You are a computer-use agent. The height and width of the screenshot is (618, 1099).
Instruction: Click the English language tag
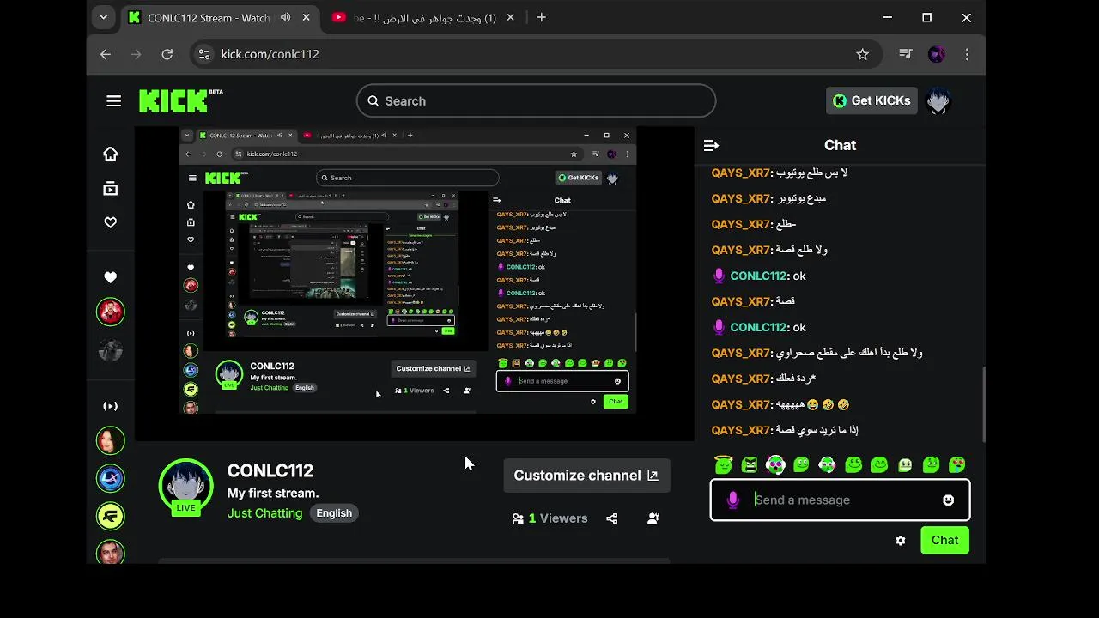point(334,513)
